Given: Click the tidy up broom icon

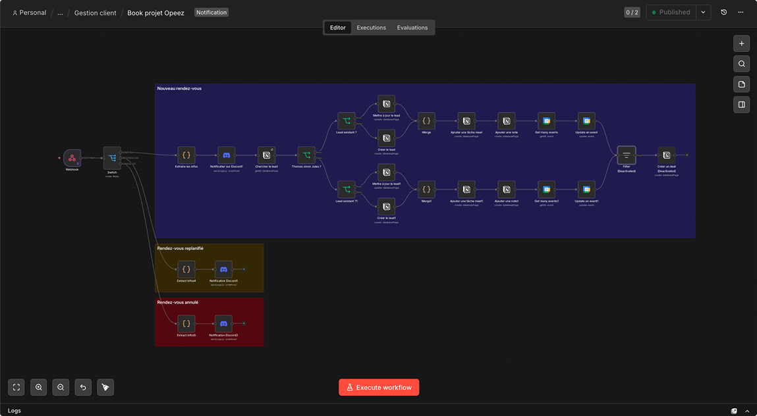Looking at the screenshot, I should coord(105,387).
